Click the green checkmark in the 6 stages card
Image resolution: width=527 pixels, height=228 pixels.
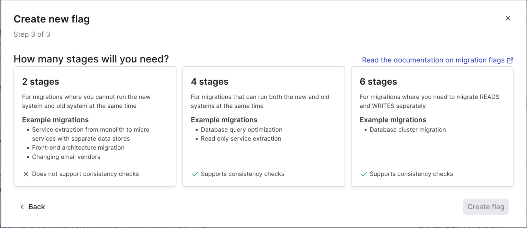coord(364,174)
